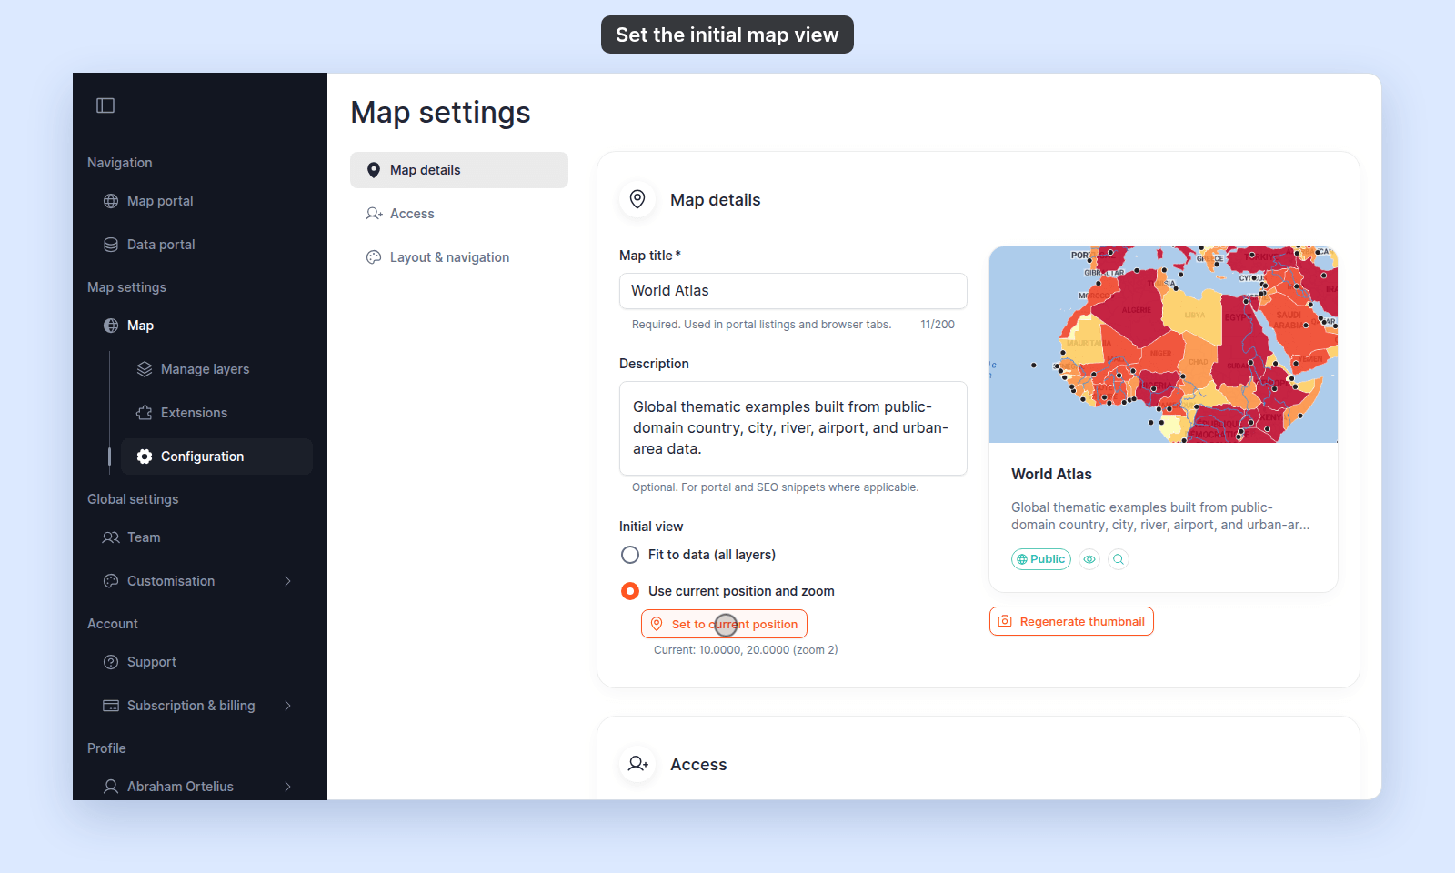The height and width of the screenshot is (873, 1455).
Task: Click the Customisation palette icon
Action: pos(111,581)
